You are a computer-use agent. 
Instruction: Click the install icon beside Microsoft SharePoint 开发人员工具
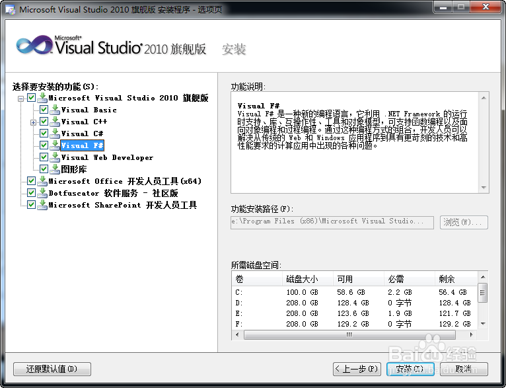(42, 205)
